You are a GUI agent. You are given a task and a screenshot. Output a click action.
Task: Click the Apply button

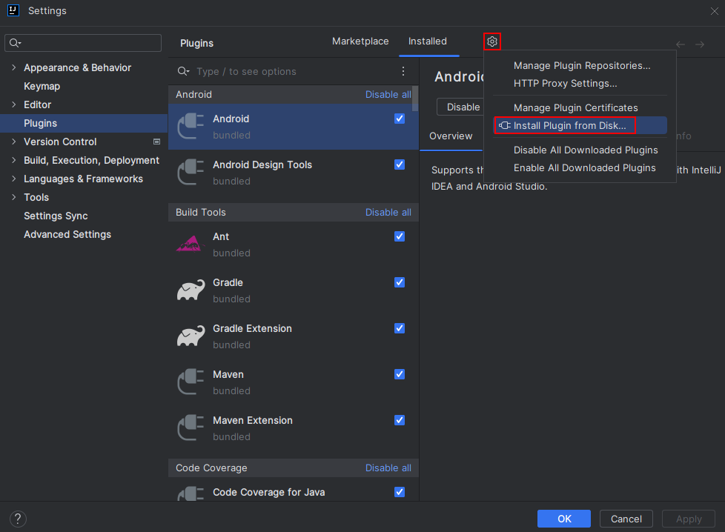[689, 519]
